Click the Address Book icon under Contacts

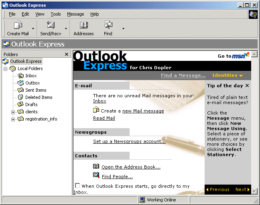(x=96, y=166)
